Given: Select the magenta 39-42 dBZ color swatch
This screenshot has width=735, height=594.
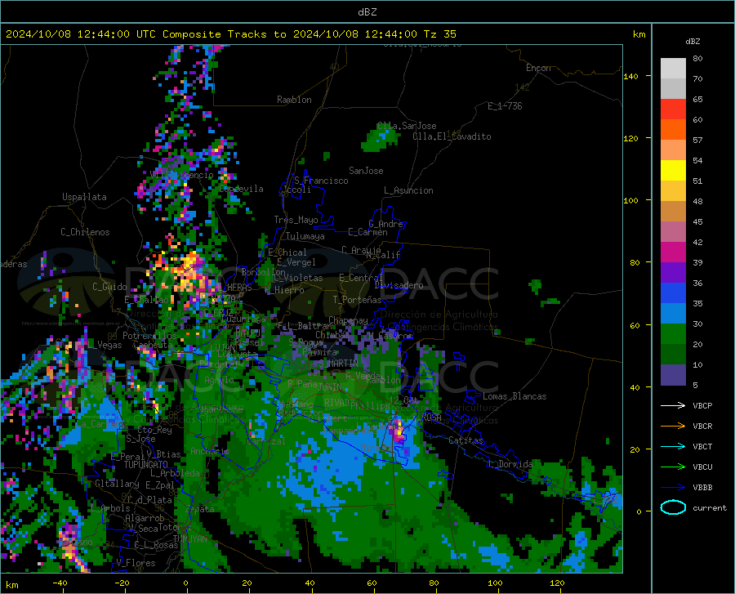Looking at the screenshot, I should [673, 252].
